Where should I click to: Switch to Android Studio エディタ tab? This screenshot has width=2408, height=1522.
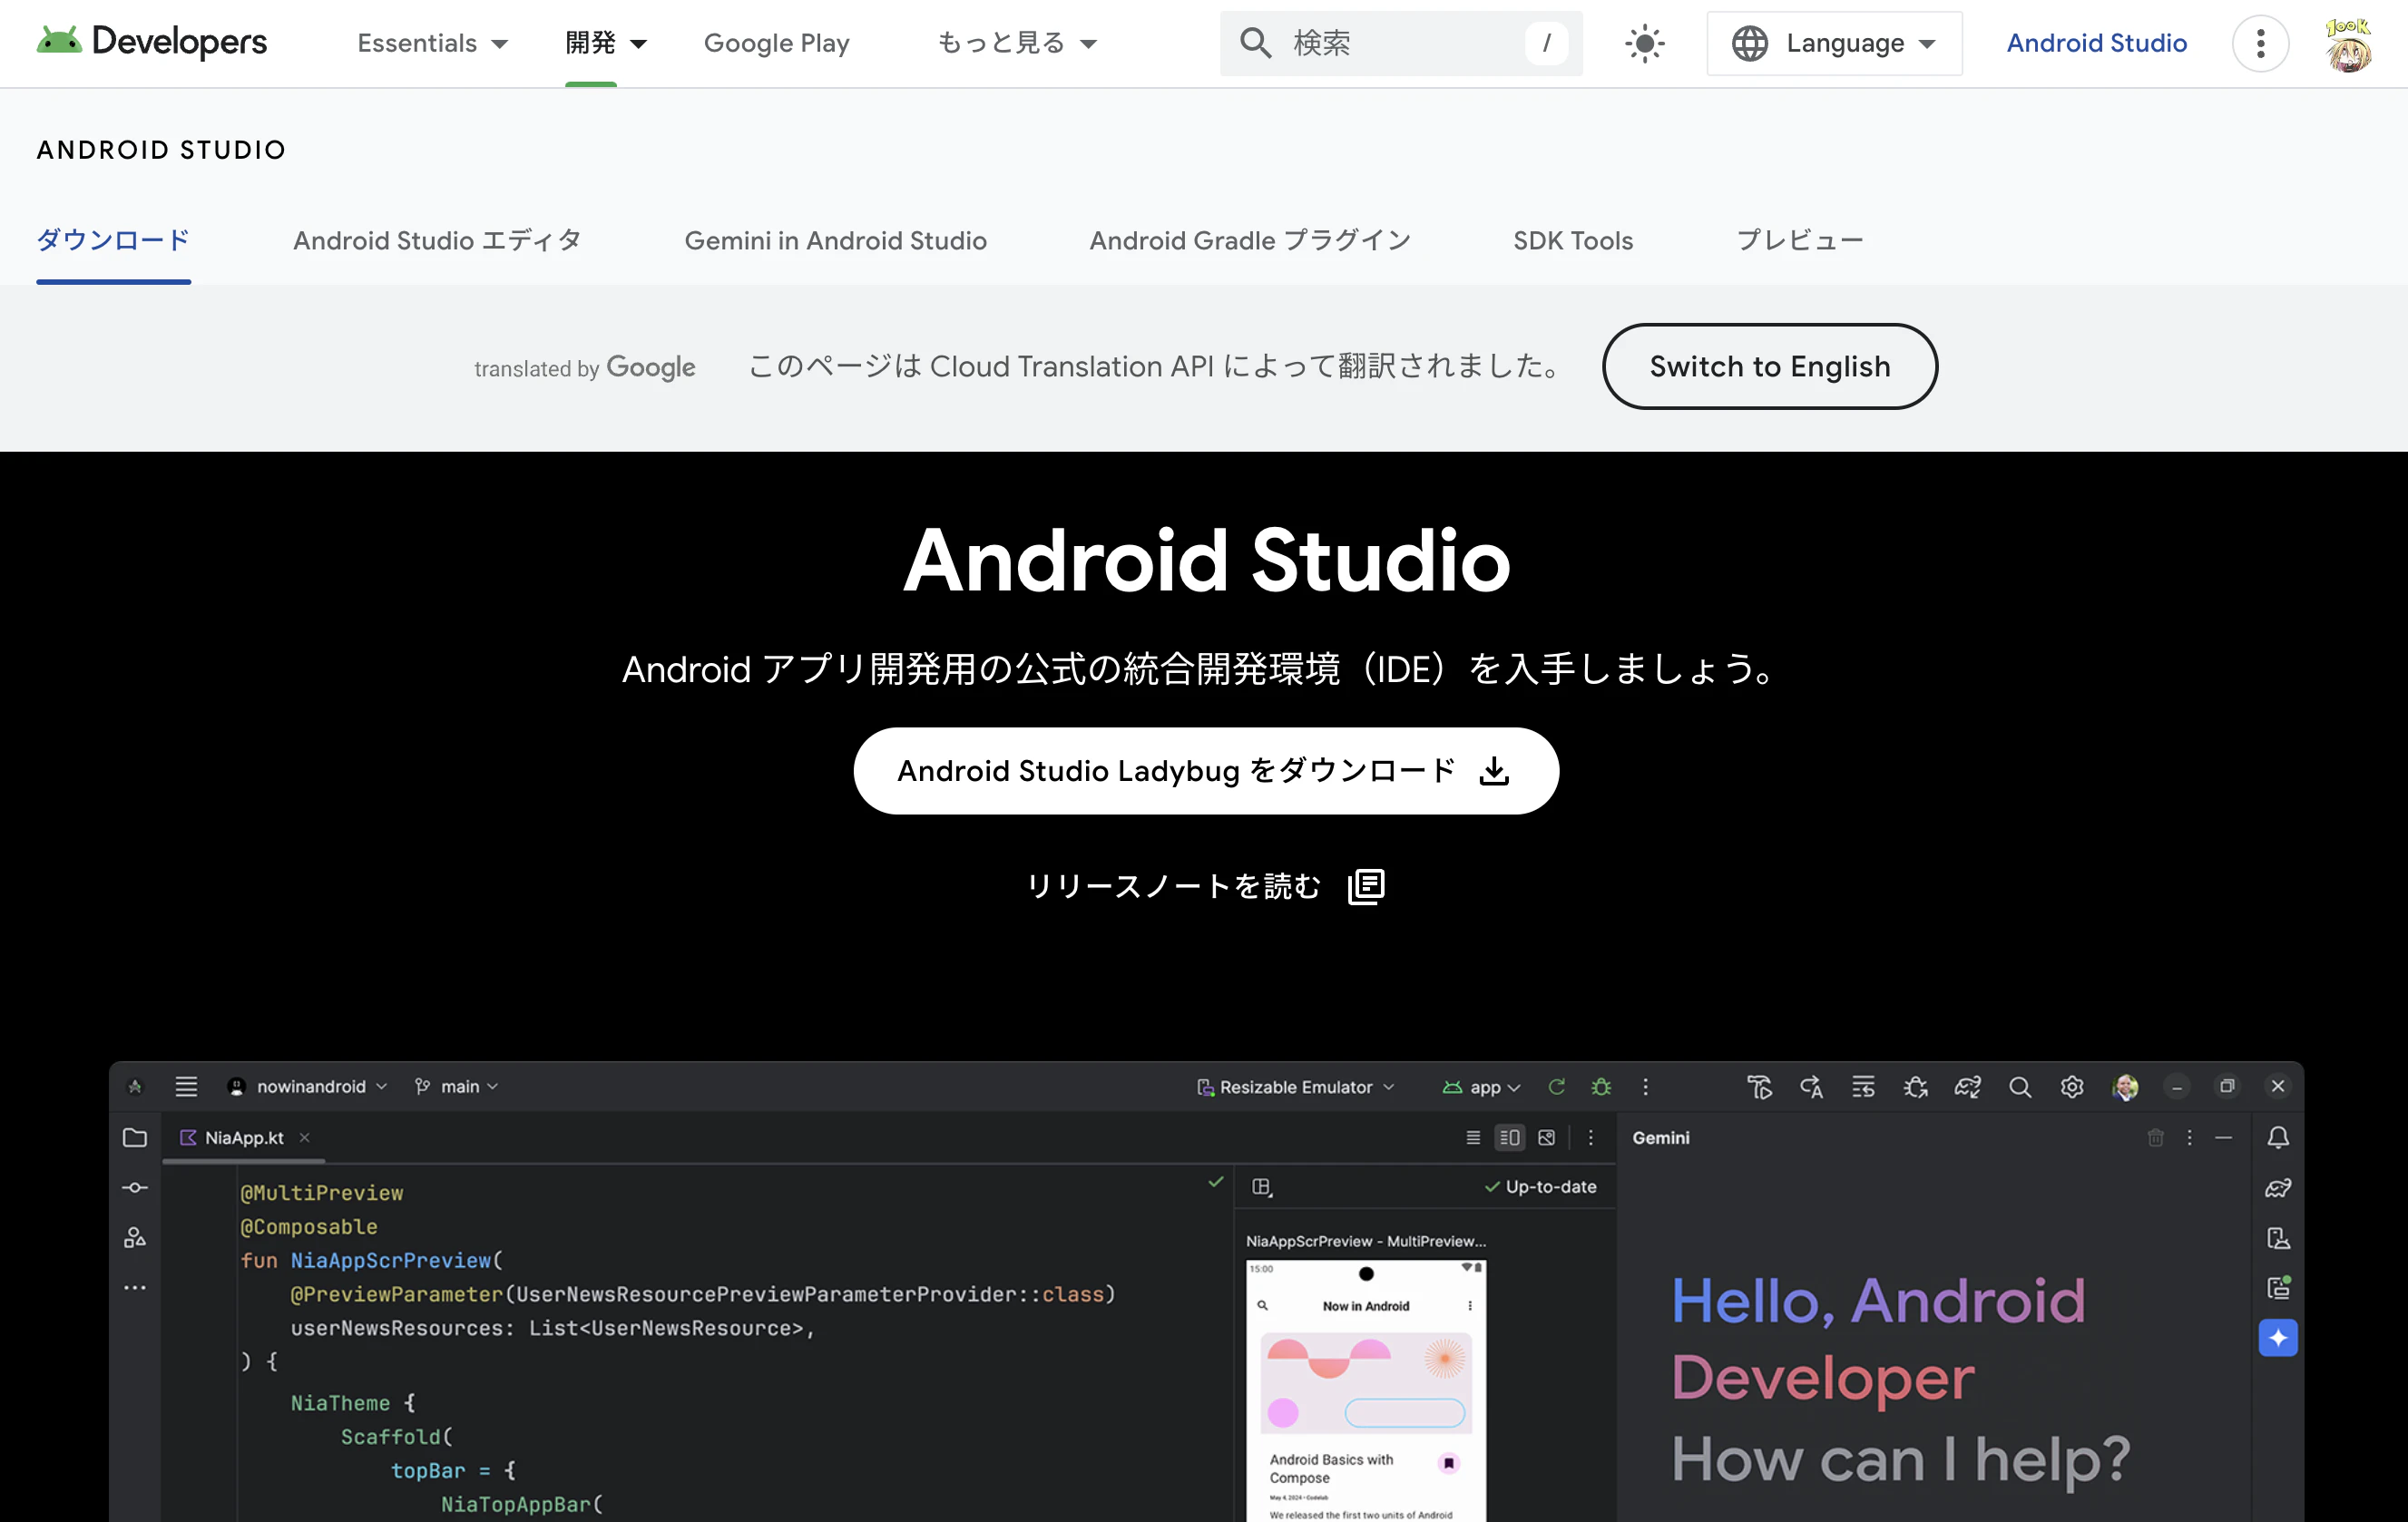coord(437,240)
